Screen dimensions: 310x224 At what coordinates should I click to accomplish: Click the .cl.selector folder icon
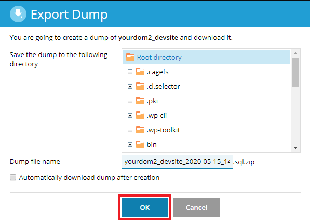(140, 86)
